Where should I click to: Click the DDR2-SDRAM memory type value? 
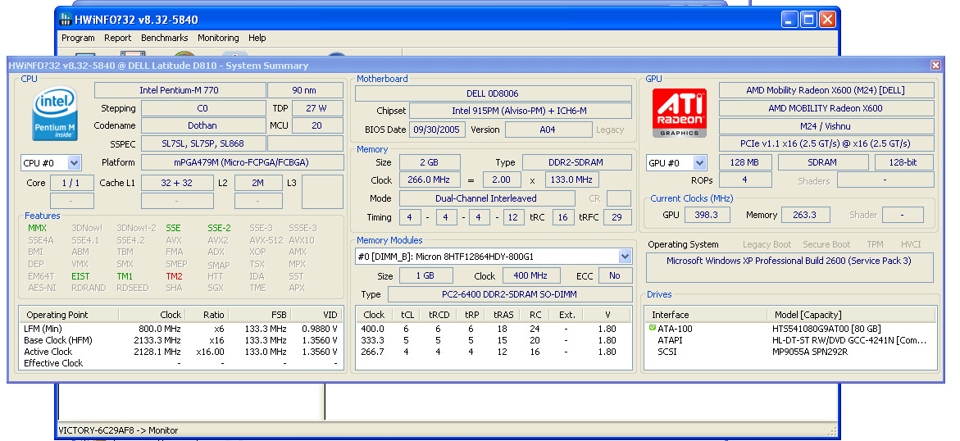pyautogui.click(x=576, y=162)
